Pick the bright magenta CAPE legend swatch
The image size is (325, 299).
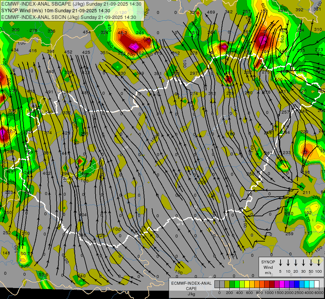point(282,284)
